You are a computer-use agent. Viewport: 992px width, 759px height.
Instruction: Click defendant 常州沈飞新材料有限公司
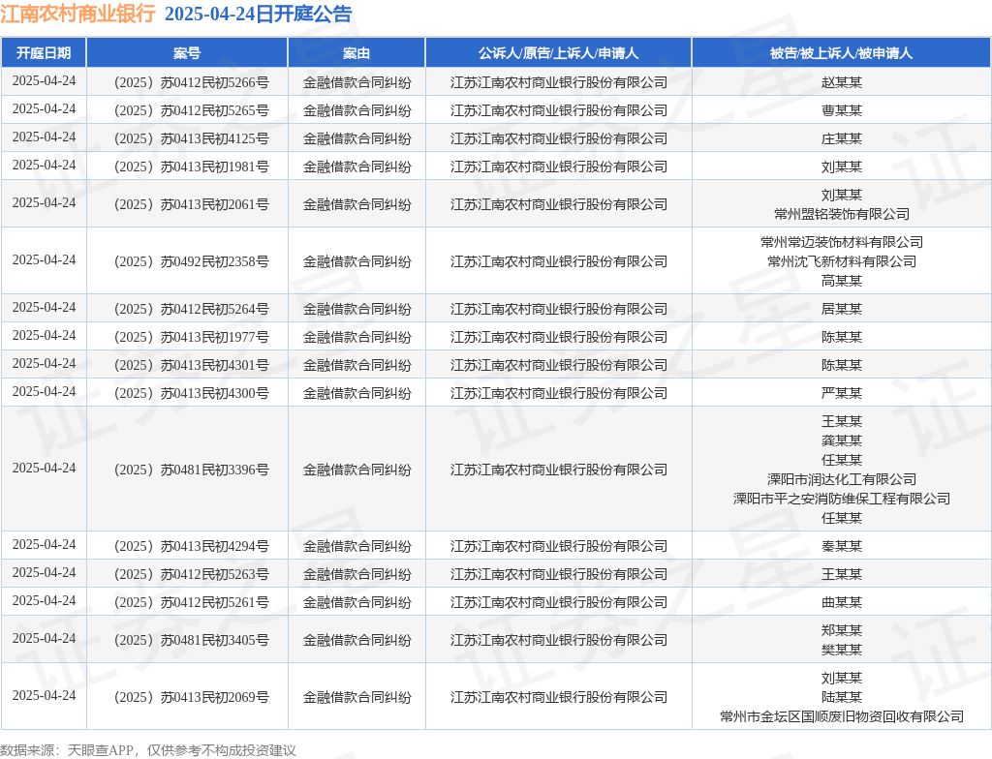coord(842,261)
